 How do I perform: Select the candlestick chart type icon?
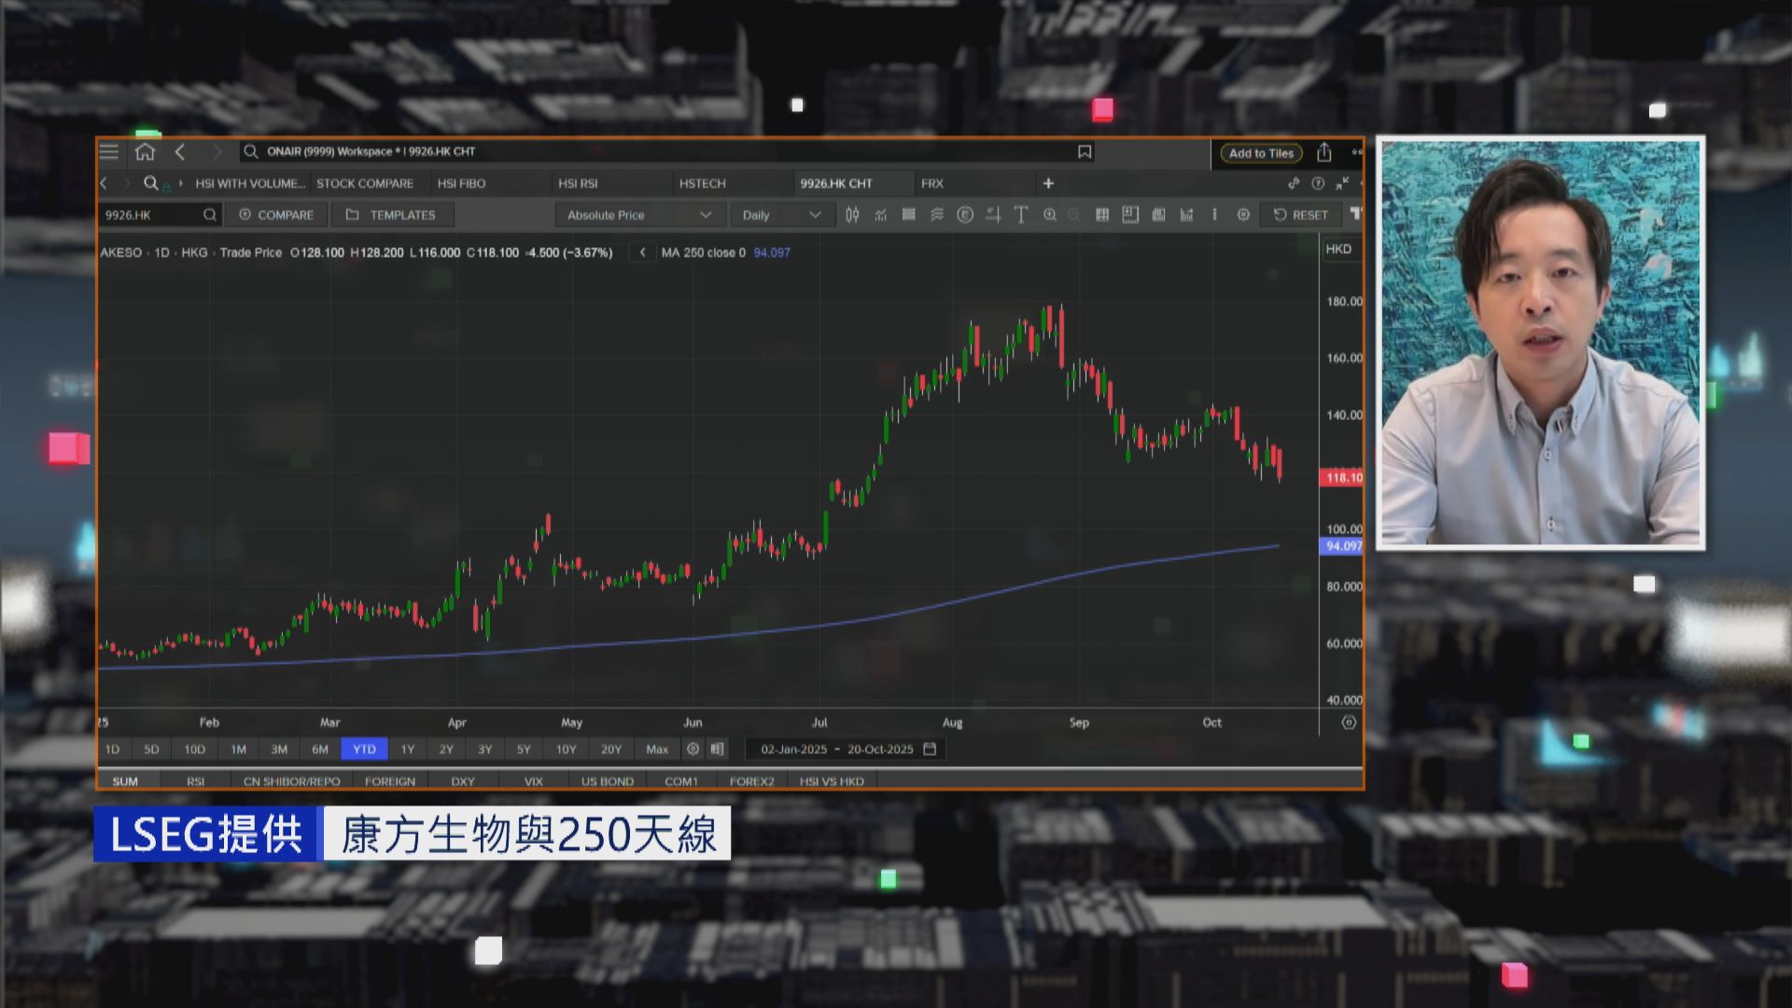(854, 215)
